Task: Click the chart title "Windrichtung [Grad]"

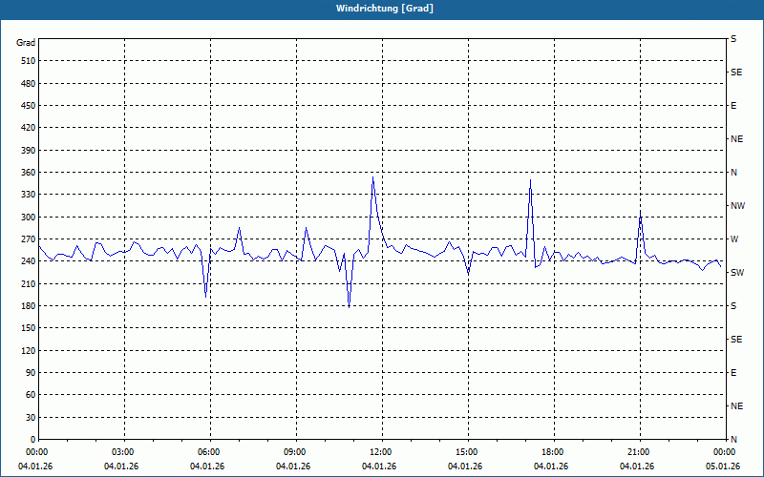Action: click(x=385, y=9)
